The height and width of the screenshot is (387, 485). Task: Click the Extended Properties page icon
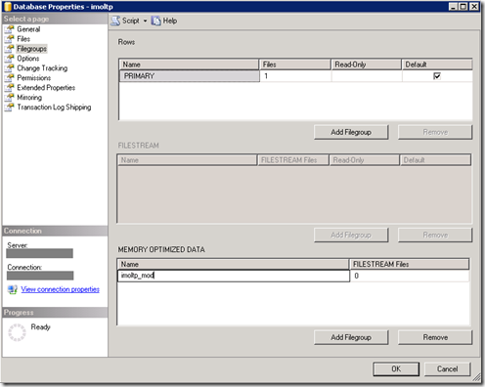(9, 88)
